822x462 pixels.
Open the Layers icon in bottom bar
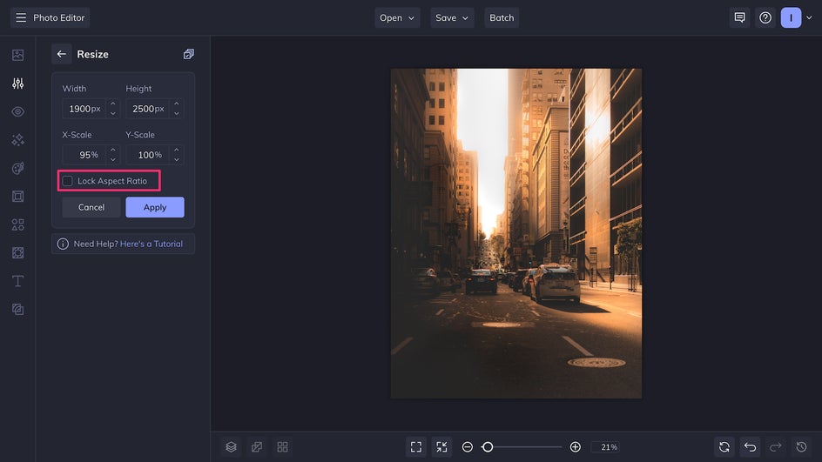click(232, 447)
